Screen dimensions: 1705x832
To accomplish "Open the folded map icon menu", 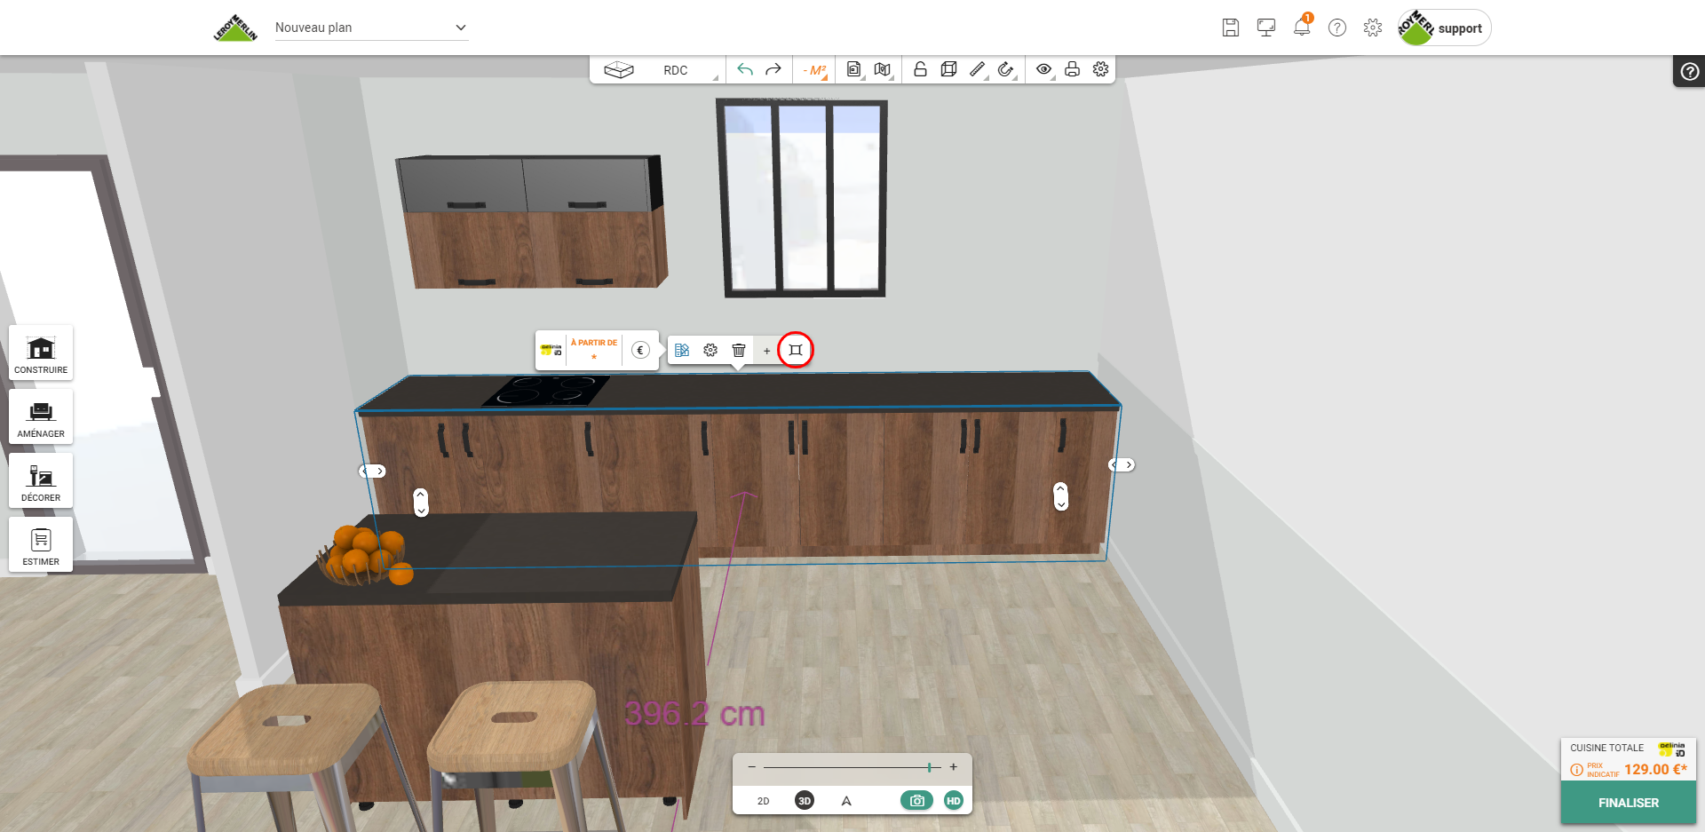I will [883, 69].
